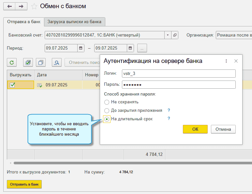Select 'До закрытия приложения' radio button

point(107,111)
